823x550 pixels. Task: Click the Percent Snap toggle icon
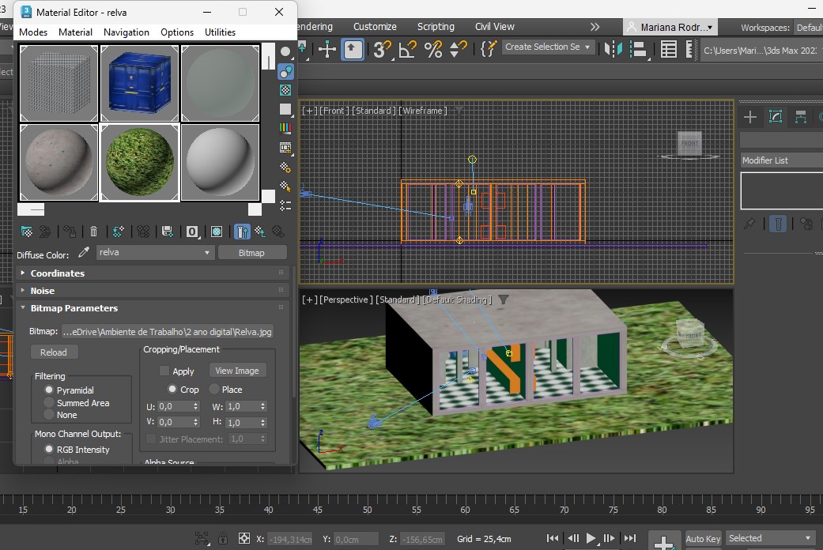point(433,49)
